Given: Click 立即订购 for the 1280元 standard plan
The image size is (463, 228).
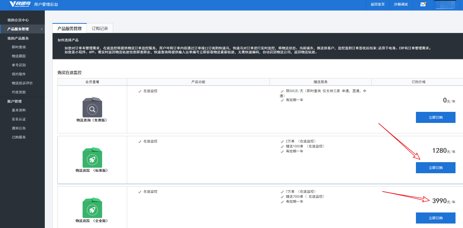Looking at the screenshot, I should click(x=435, y=168).
